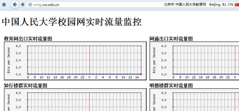Click the 网通出口实时流量图 title
Image resolution: width=239 pixels, height=111 pixels.
pyautogui.click(x=171, y=39)
